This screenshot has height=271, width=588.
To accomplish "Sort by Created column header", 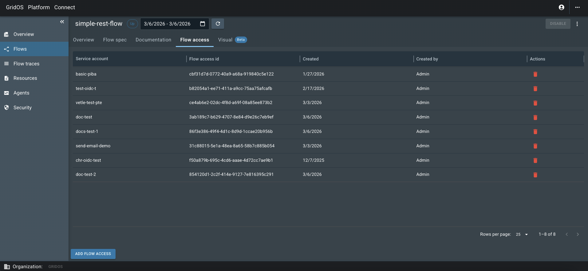I will click(311, 59).
